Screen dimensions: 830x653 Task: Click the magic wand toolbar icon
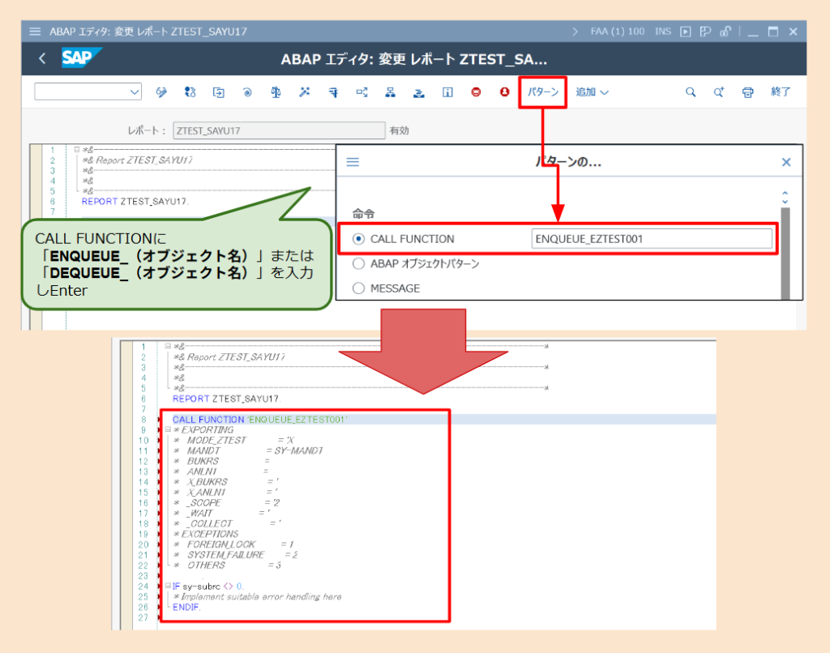tap(303, 92)
